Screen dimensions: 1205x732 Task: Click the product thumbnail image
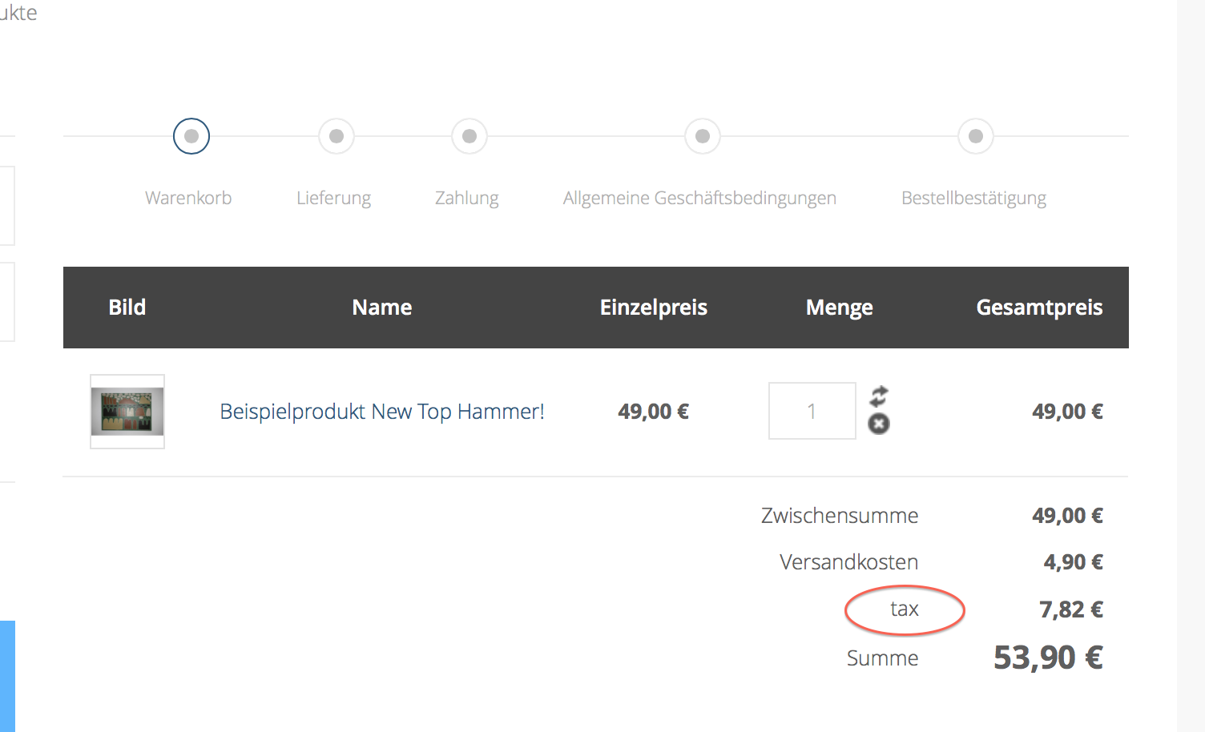click(x=127, y=412)
